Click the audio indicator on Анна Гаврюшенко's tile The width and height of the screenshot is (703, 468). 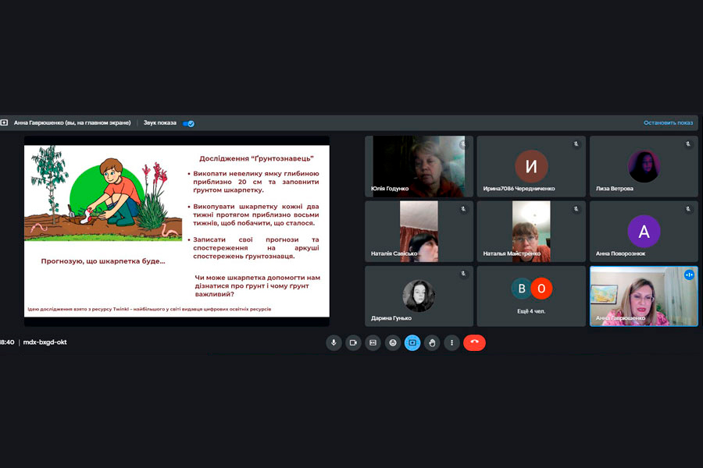pos(689,275)
